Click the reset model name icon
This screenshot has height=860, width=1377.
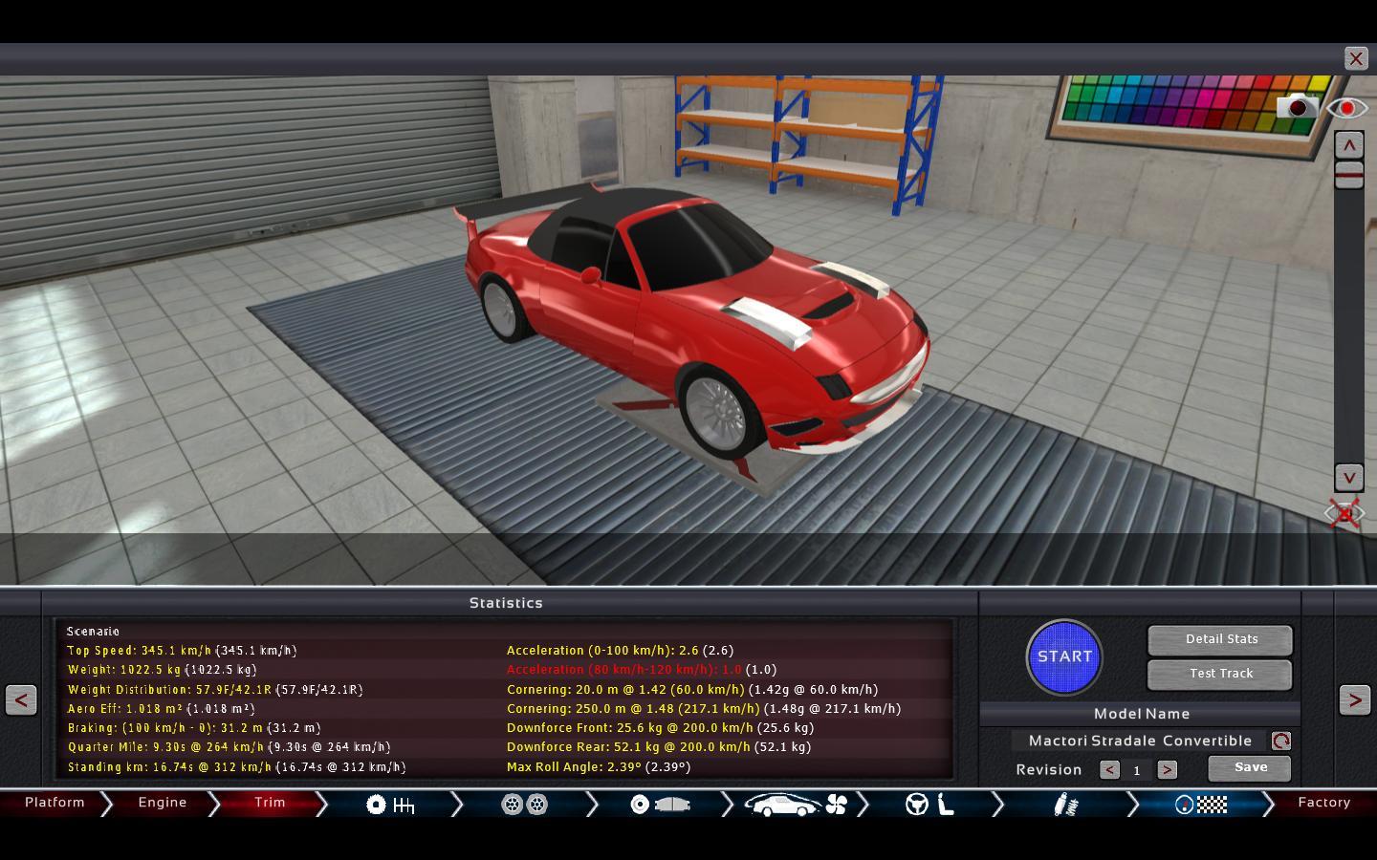1280,742
